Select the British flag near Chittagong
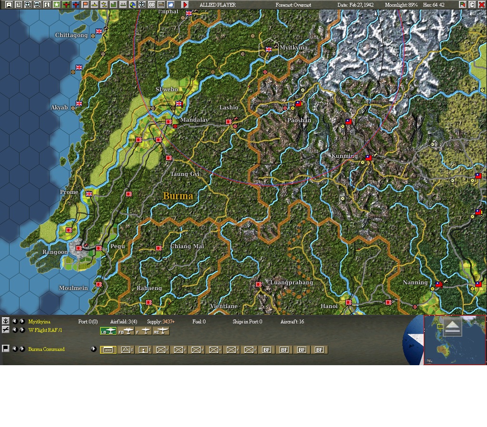Viewport: 487px width, 427px height. pos(99,31)
